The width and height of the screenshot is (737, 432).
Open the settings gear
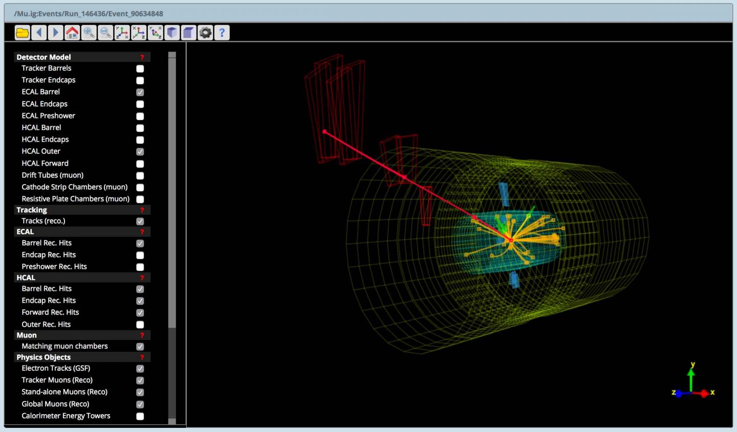pos(205,32)
